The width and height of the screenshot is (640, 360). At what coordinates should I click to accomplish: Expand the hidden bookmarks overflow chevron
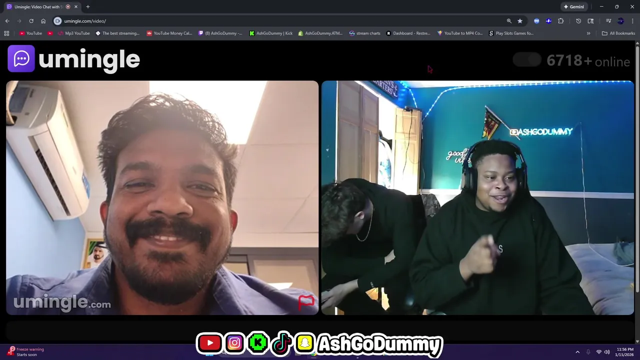tap(588, 33)
